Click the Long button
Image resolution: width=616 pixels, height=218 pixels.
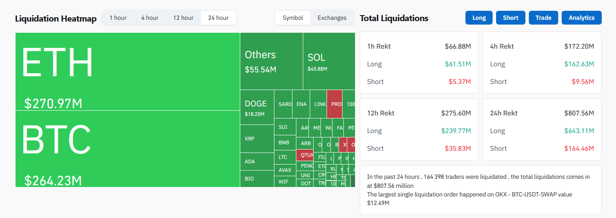(479, 18)
